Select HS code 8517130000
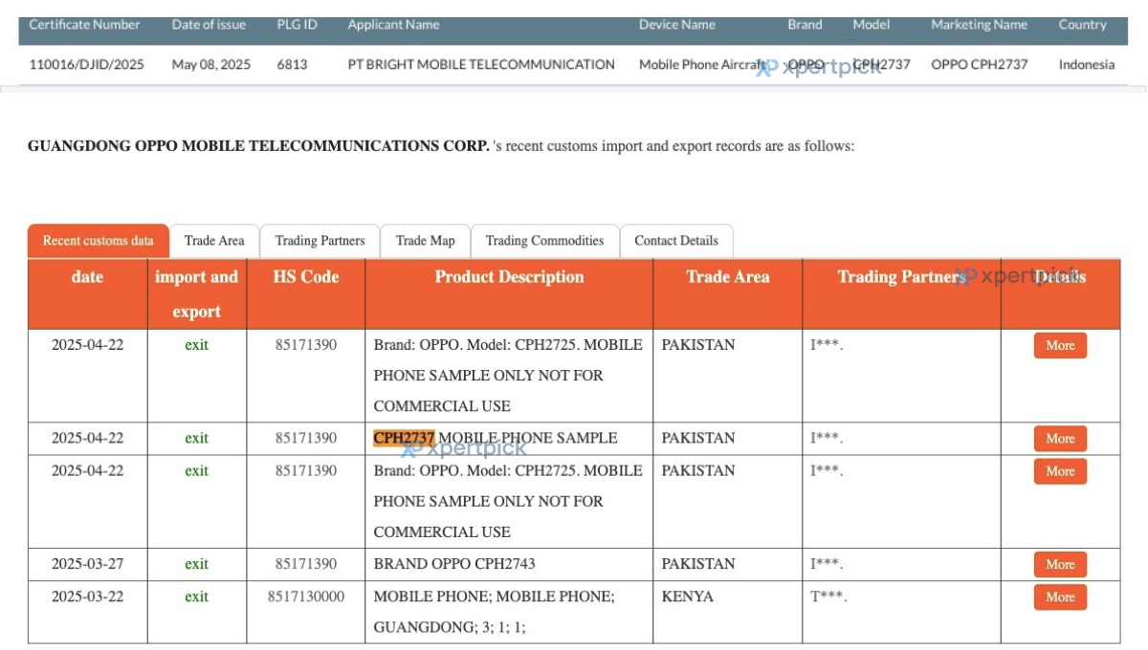This screenshot has height=650, width=1148. point(306,596)
